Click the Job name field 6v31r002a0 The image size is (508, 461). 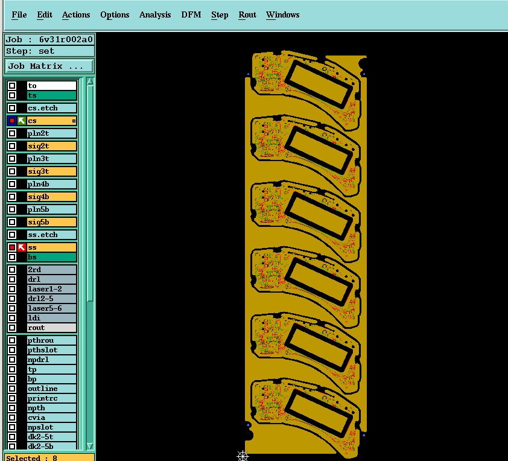tap(49, 40)
